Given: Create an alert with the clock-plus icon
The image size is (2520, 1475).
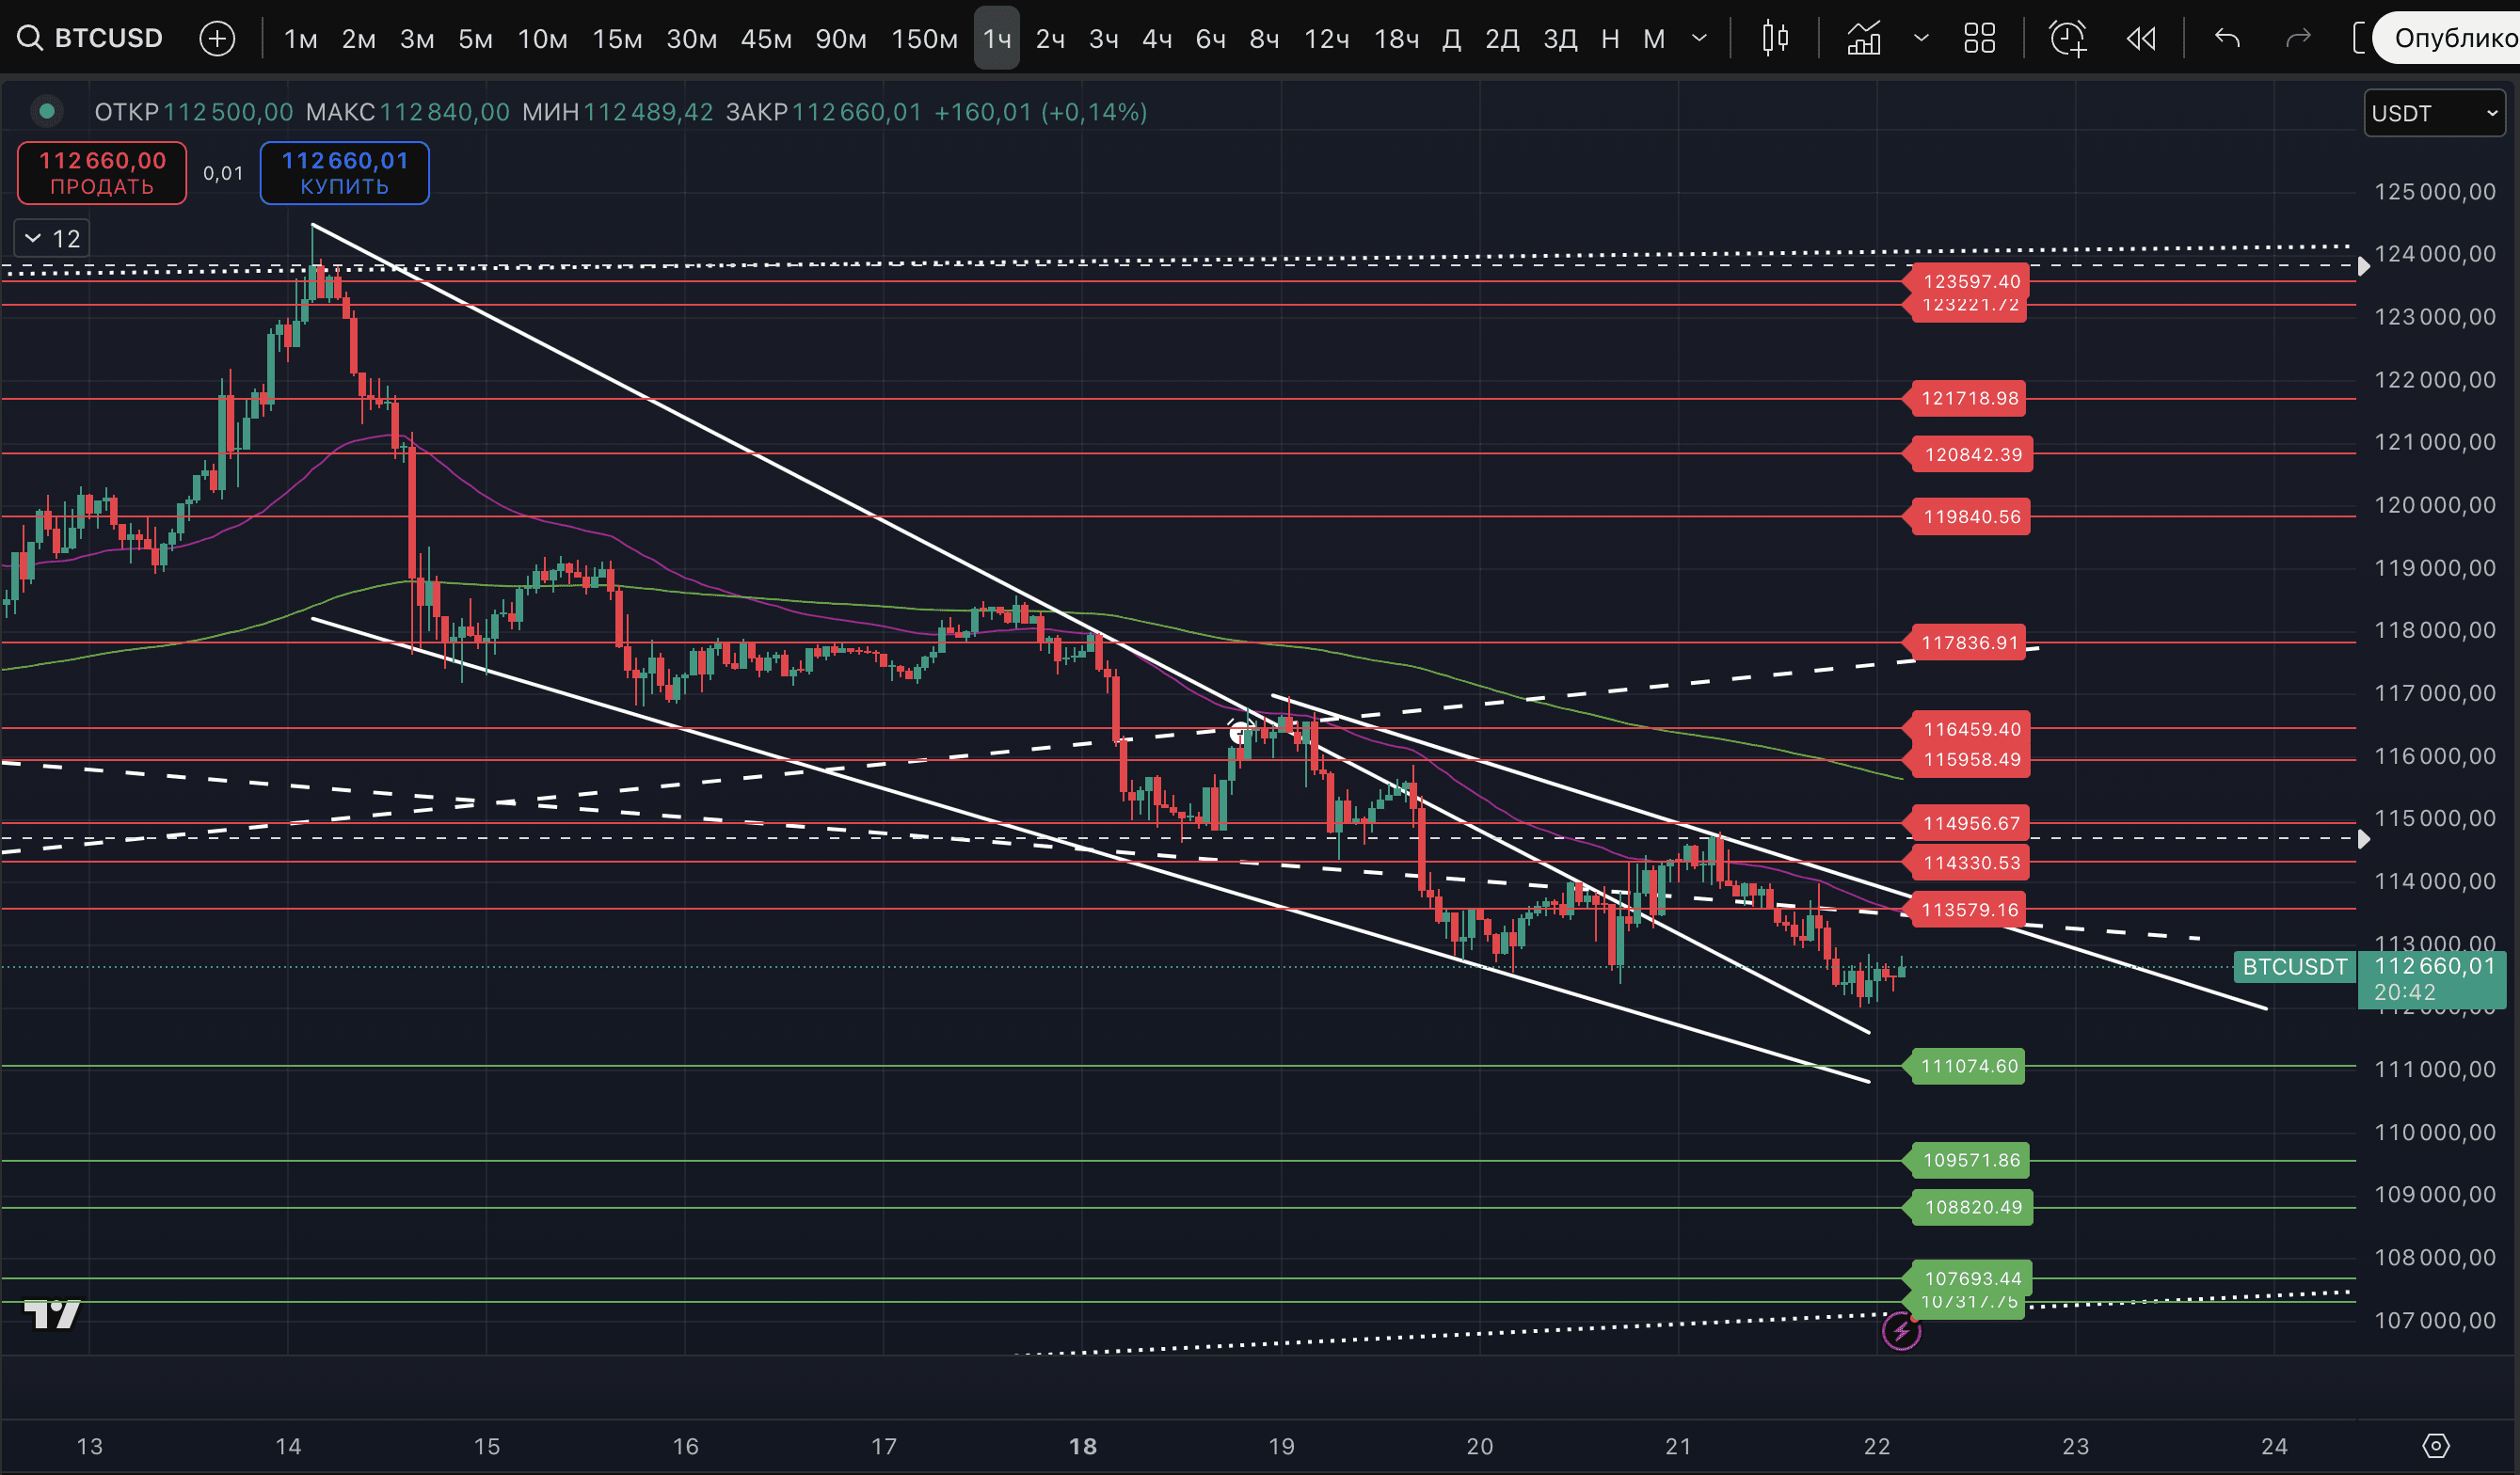Looking at the screenshot, I should [2067, 38].
